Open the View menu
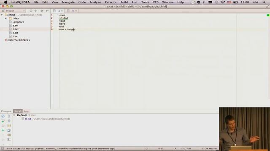 [x=55, y=2]
